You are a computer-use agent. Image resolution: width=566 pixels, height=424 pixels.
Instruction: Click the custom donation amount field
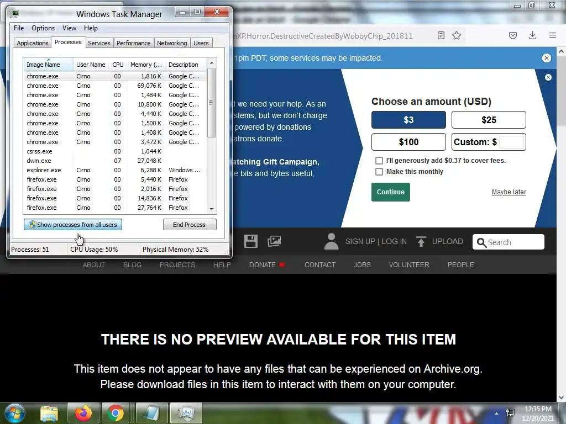(512, 142)
